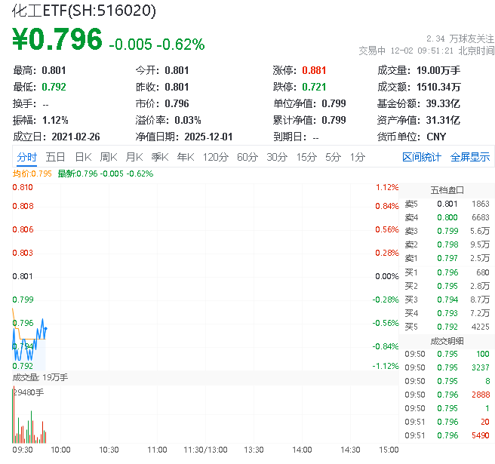Choose the 30分 interval tab
The image size is (495, 464).
pos(276,157)
